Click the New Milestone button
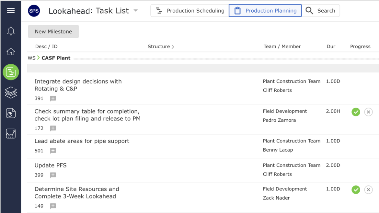 (53, 31)
